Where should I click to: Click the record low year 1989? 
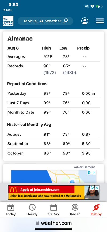point(70,73)
